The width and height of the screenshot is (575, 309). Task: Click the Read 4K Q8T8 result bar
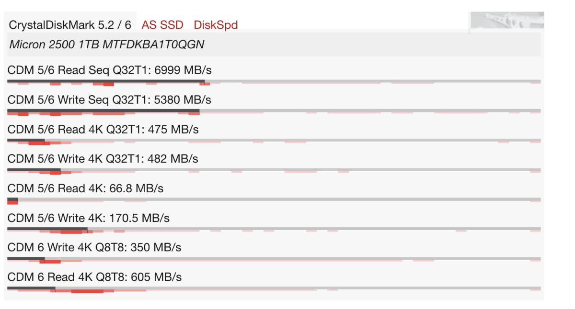coord(31,288)
